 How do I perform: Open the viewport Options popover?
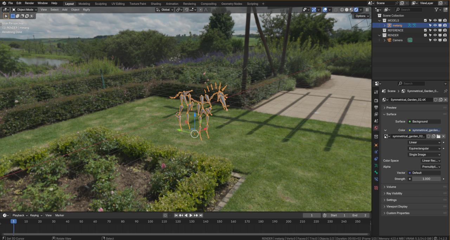(362, 16)
